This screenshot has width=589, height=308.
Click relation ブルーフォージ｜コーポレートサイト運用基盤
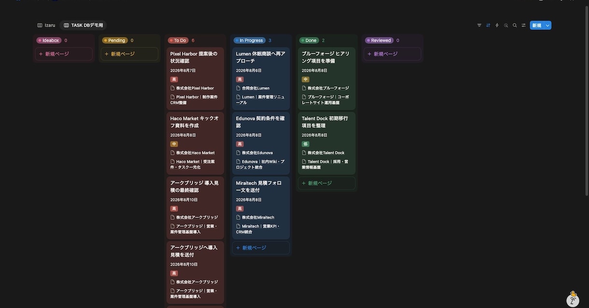tap(326, 100)
